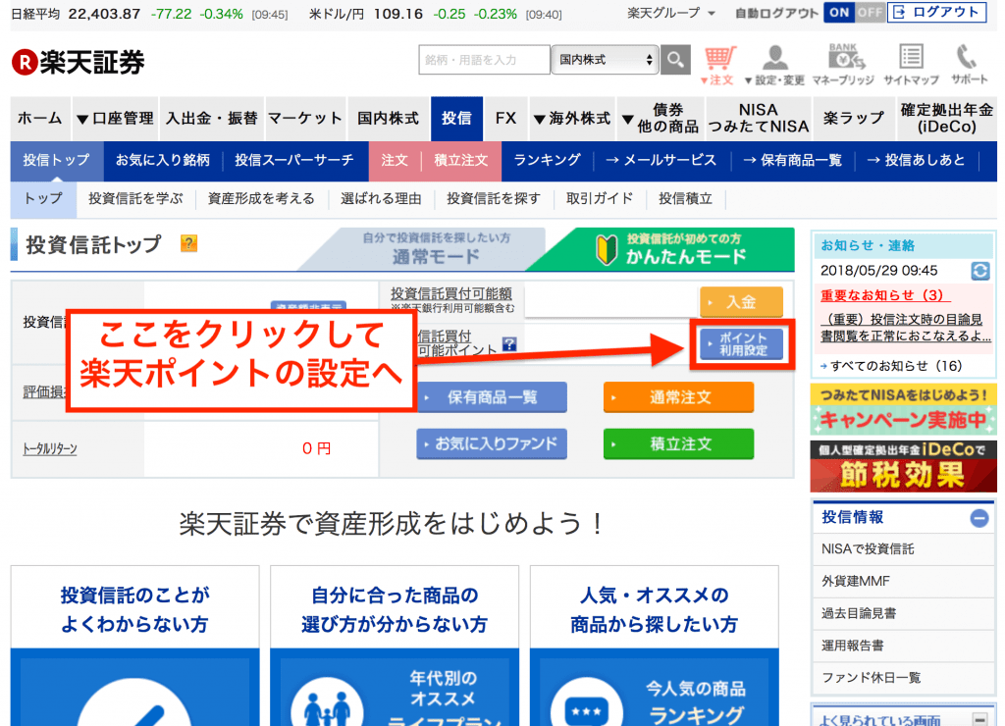1005x726 pixels.
Task: Switch auto logout to OFF
Action: coord(871,12)
